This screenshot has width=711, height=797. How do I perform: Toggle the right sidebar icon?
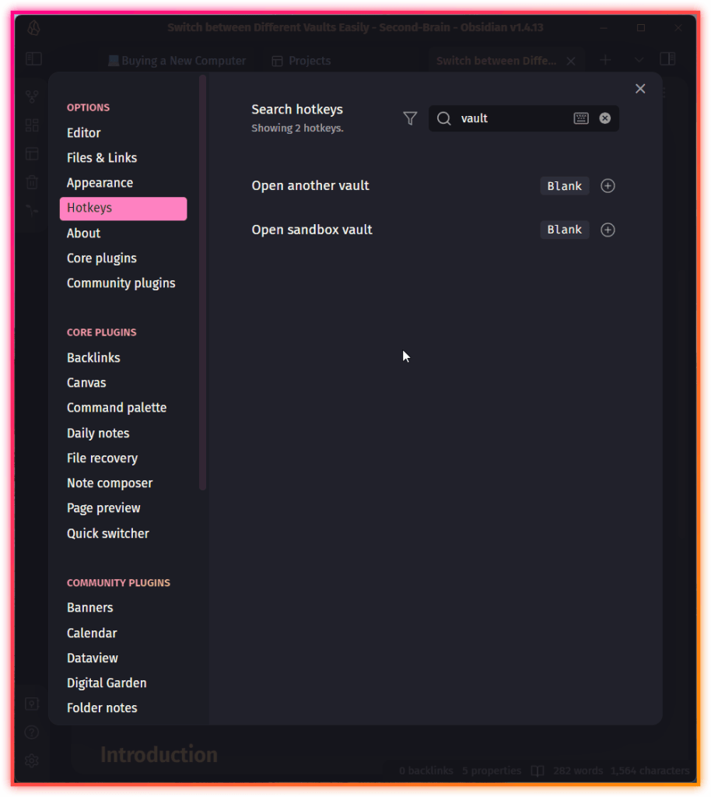point(667,59)
